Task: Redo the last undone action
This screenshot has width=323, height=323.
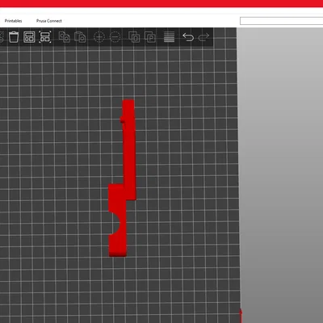Action: point(203,37)
